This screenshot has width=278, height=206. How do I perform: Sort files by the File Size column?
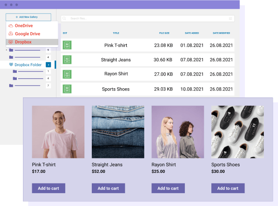click(x=165, y=33)
